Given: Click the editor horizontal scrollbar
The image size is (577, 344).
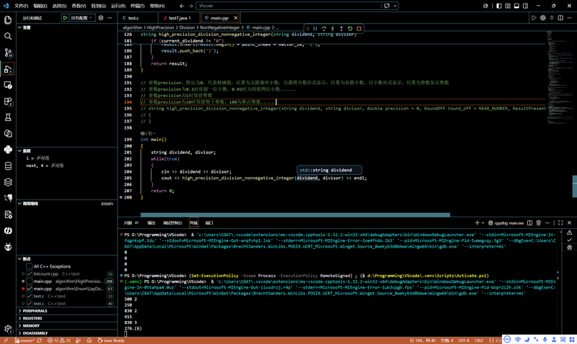Looking at the screenshot, I should click(x=295, y=214).
